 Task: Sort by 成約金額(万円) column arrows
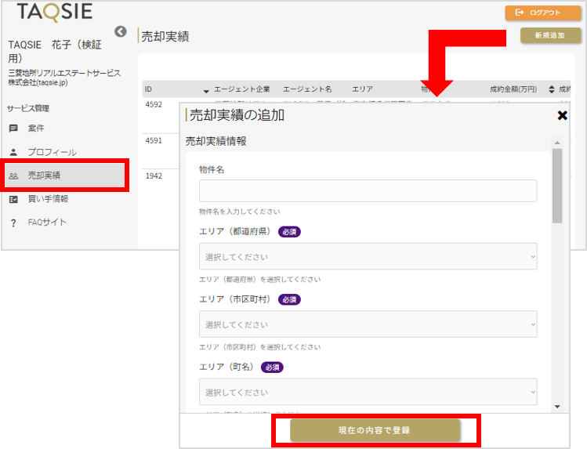[552, 89]
